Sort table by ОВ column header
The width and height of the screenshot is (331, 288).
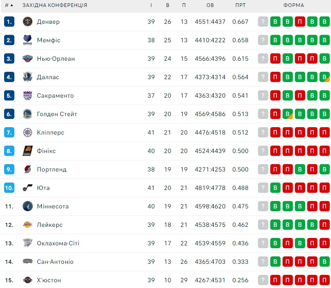210,5
